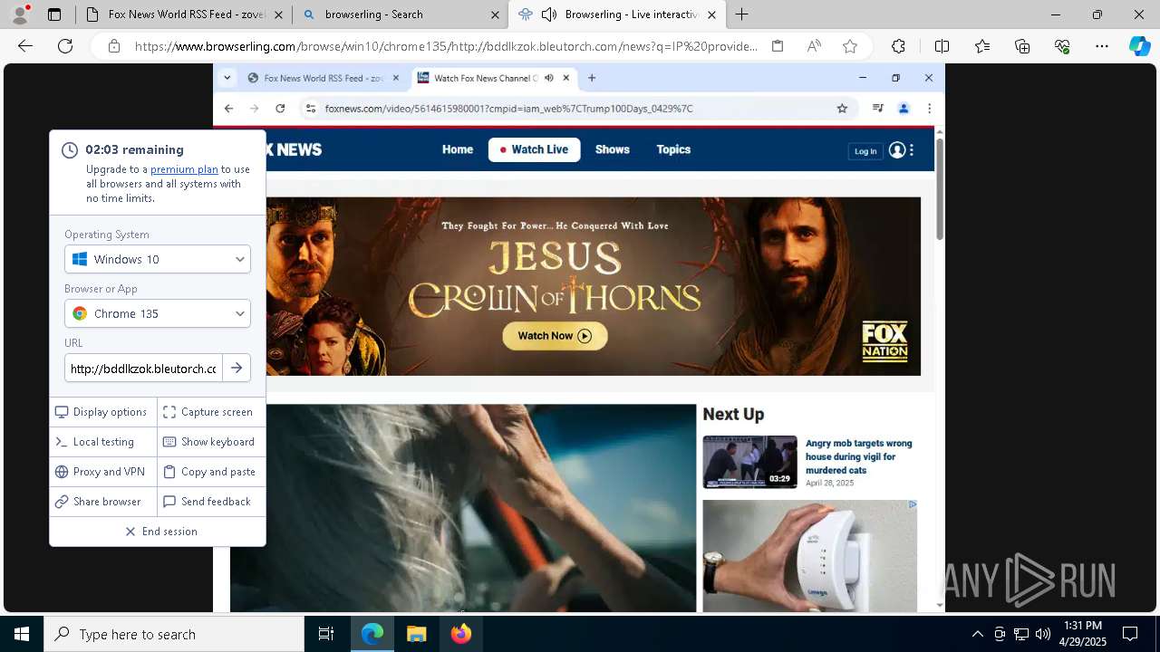1160x652 pixels.
Task: Click Chrome address bar foxnews URL
Action: click(508, 109)
